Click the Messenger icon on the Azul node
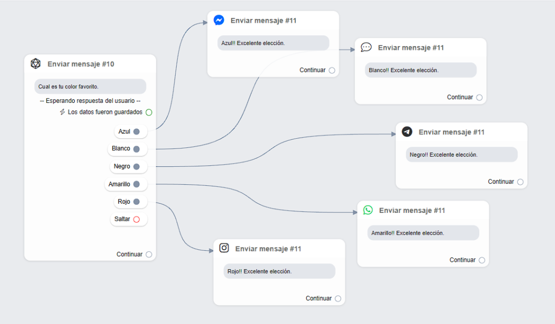 click(x=219, y=21)
